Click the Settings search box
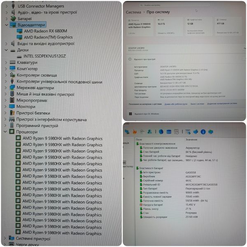 pos(175,5)
